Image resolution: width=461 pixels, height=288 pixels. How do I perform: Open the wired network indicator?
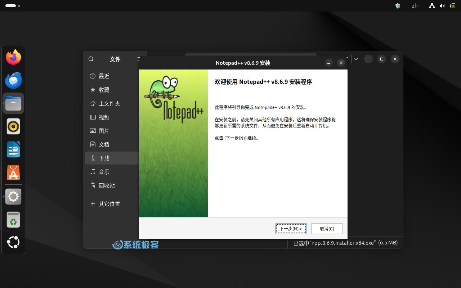click(432, 6)
